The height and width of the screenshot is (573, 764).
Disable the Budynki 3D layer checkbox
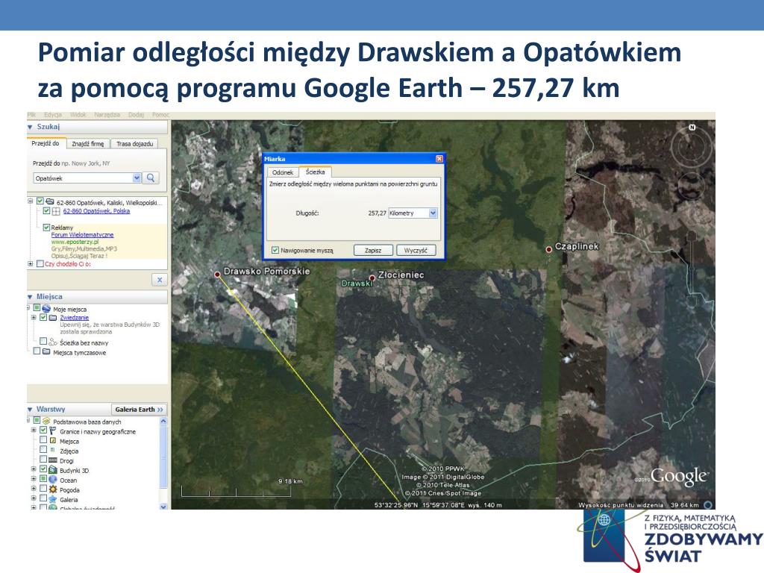coord(43,469)
